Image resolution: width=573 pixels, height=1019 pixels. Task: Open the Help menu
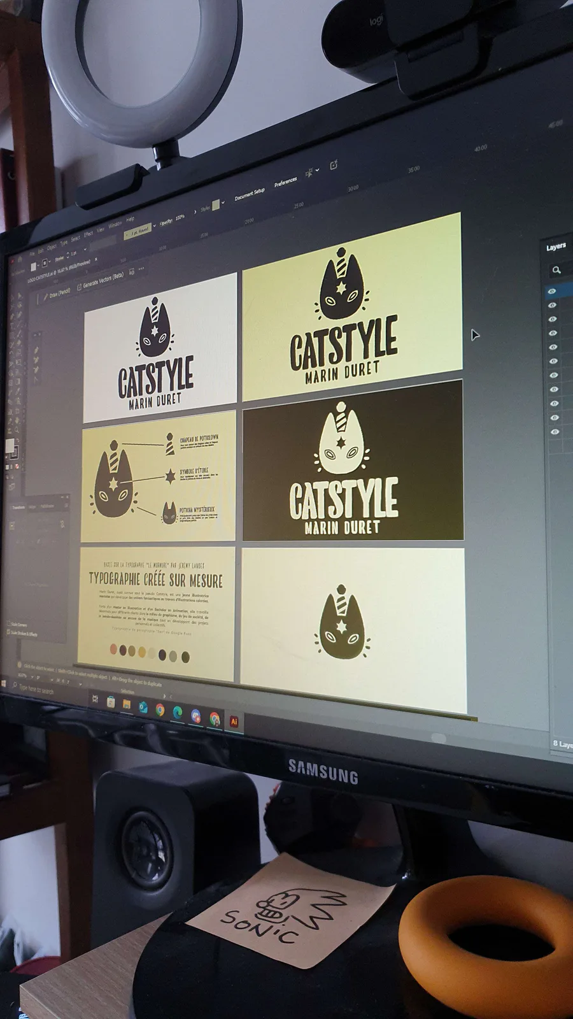coord(131,220)
